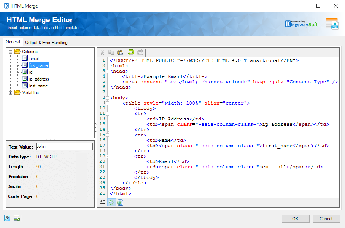
Task: Click the Test Value input field
Action: point(64,147)
